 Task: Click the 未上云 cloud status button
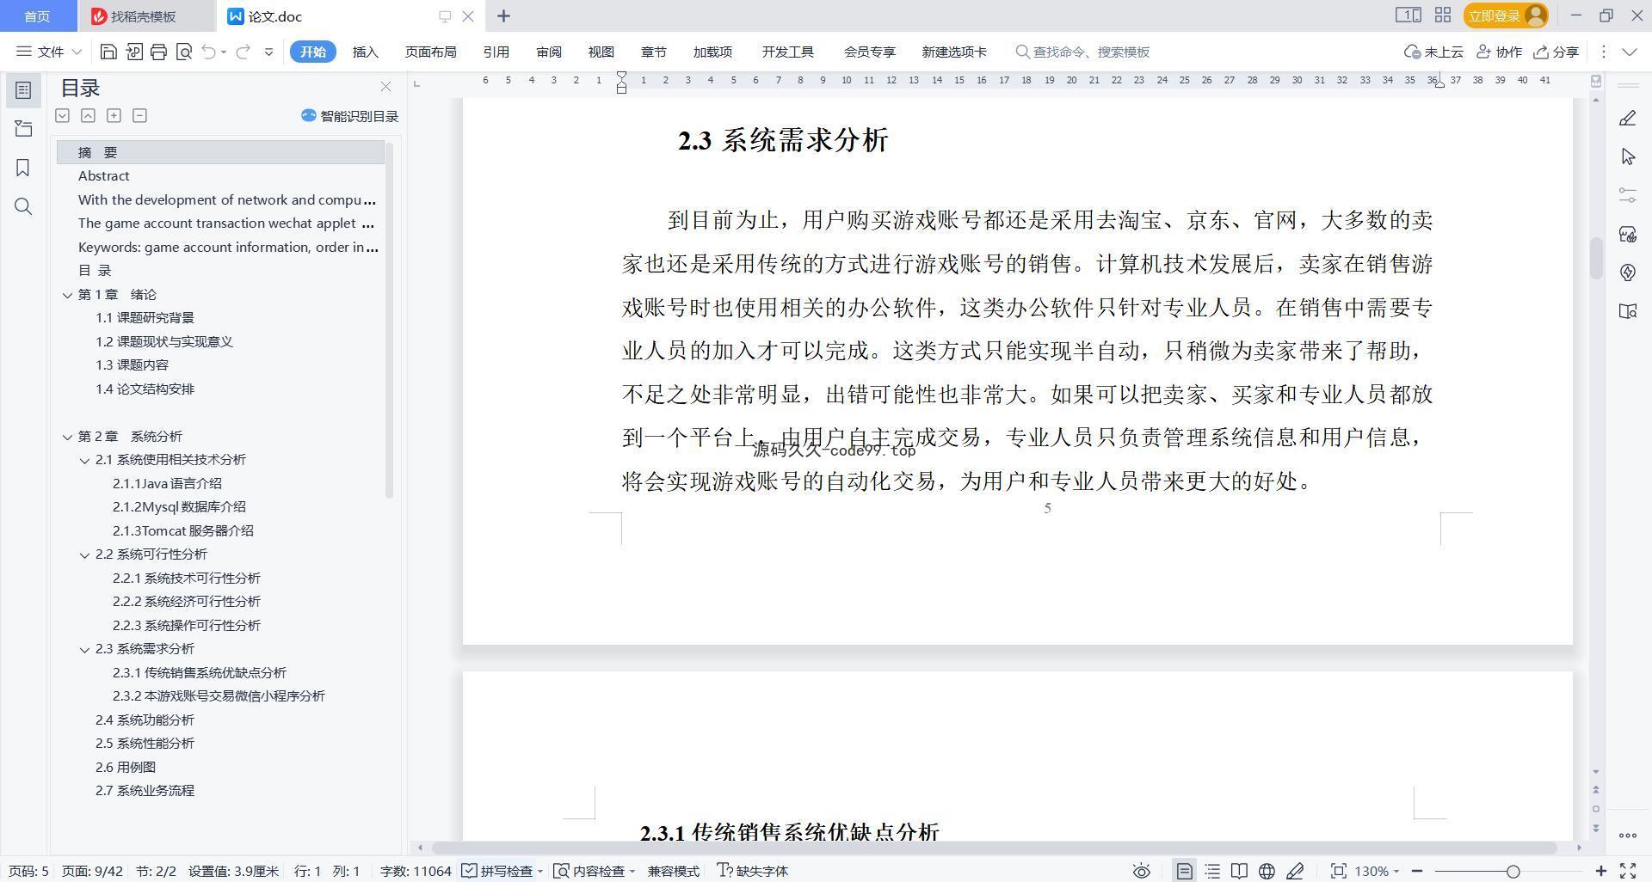1433,52
